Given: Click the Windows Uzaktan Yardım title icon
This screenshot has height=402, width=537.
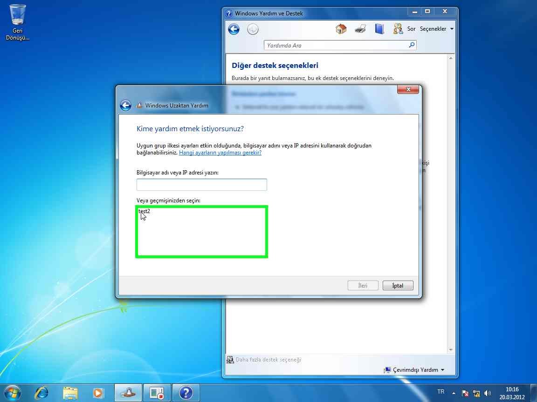Looking at the screenshot, I should pyautogui.click(x=139, y=105).
